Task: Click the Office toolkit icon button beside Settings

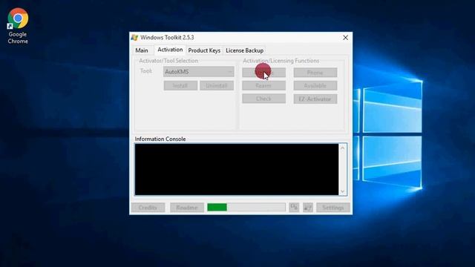Action: pos(308,208)
